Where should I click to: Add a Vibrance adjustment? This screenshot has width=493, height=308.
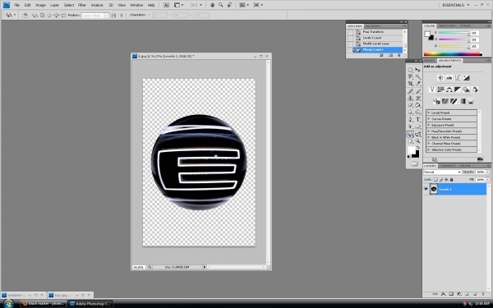432,90
